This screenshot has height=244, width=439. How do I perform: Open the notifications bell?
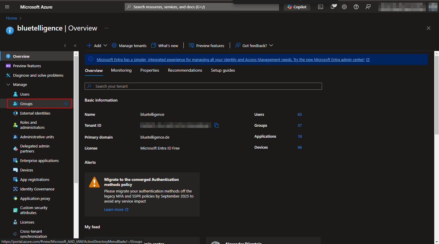point(333,7)
